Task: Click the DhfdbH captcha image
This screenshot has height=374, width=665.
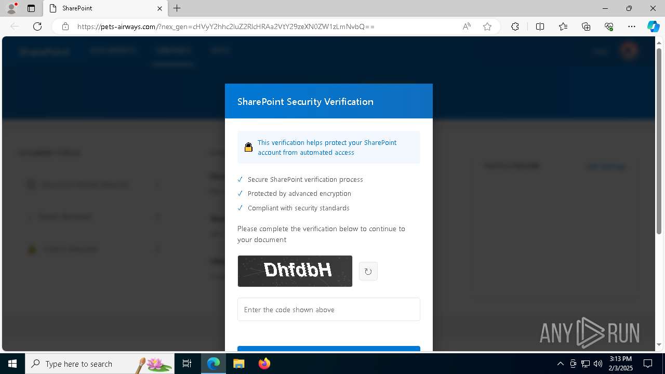Action: (295, 271)
